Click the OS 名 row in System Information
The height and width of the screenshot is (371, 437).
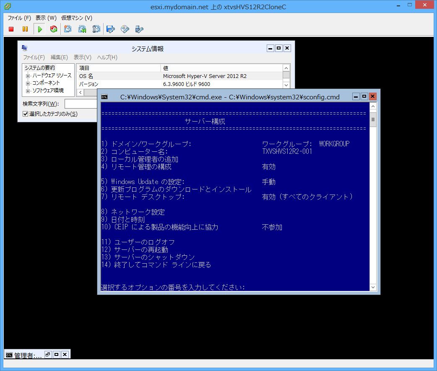(179, 76)
